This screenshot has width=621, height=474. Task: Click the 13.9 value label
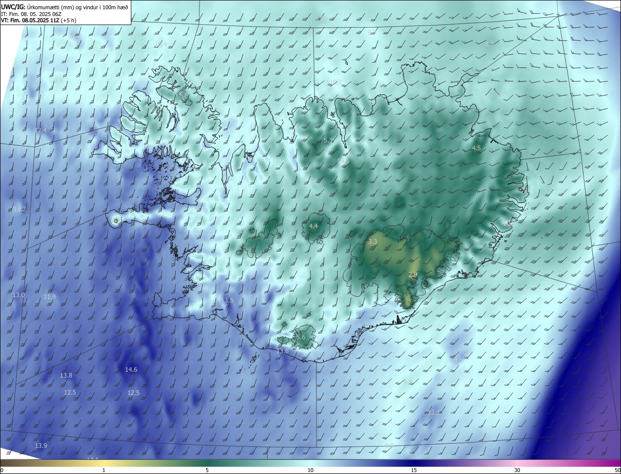[41, 446]
